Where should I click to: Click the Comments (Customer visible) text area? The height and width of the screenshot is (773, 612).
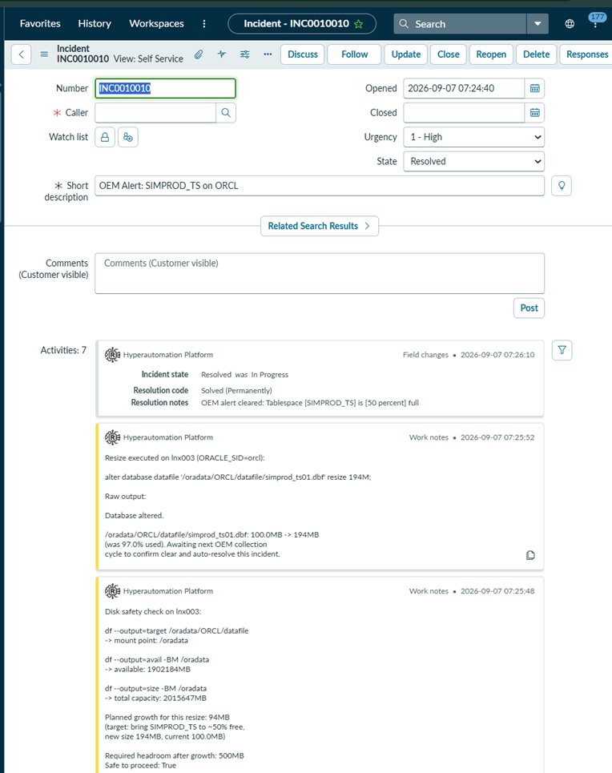[x=320, y=274]
